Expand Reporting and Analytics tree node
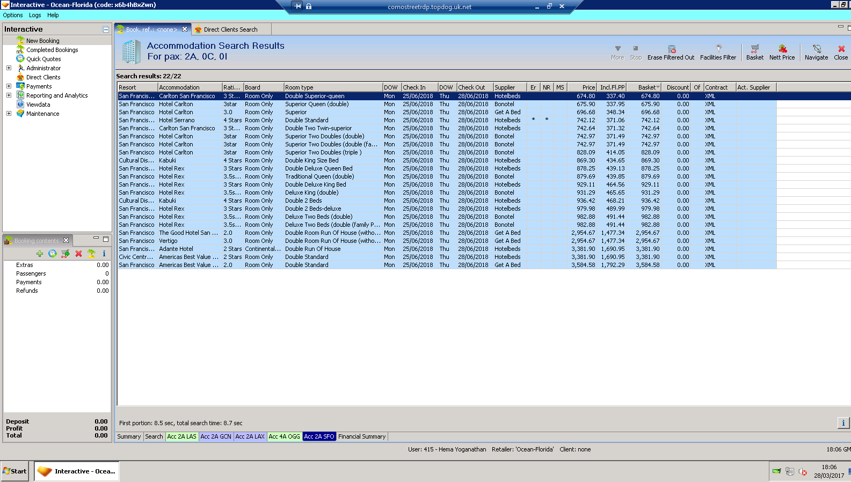The image size is (851, 482). coord(9,95)
